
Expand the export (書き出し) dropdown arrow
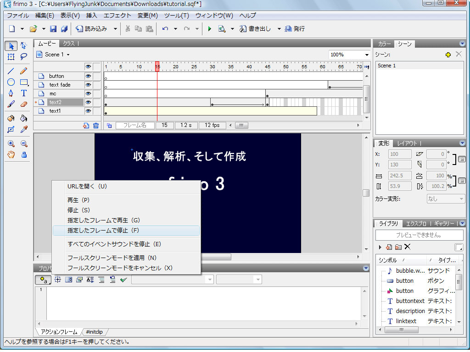click(x=279, y=29)
